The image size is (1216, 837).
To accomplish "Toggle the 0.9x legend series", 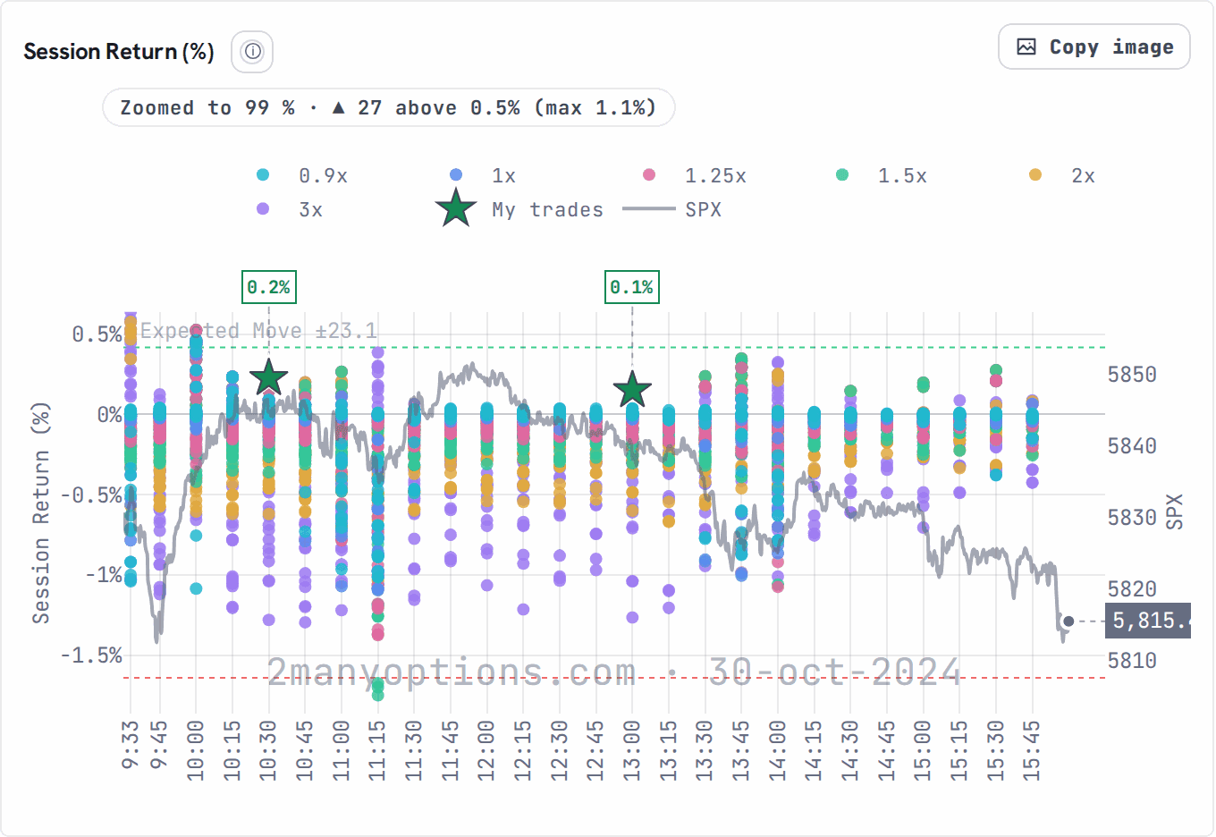I will 303,175.
